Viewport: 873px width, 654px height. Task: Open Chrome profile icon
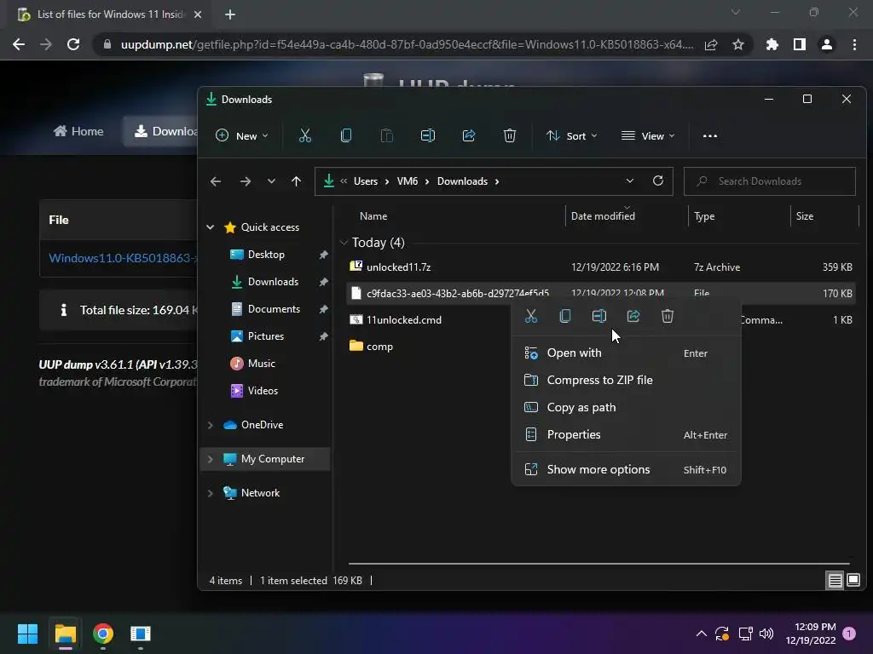(826, 44)
